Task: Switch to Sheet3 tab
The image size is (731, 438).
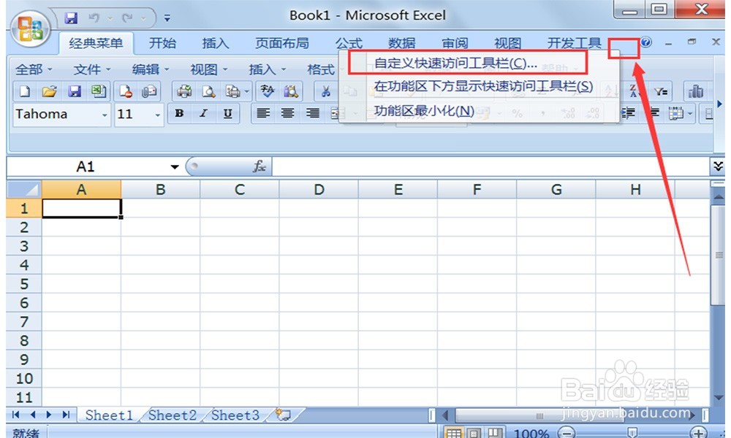Action: tap(235, 415)
